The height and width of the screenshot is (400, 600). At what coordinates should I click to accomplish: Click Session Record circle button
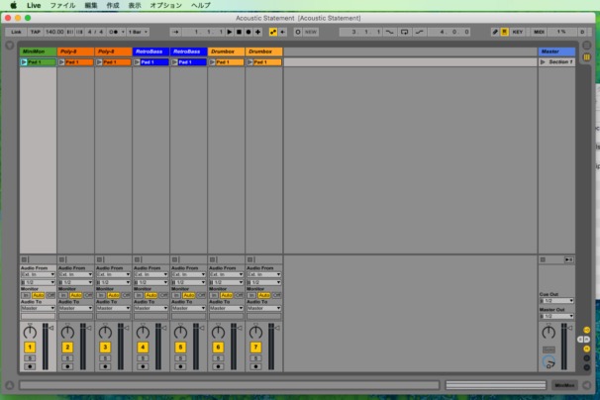click(x=298, y=32)
